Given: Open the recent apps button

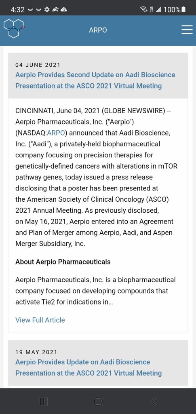Looking at the screenshot, I should [x=44, y=401].
